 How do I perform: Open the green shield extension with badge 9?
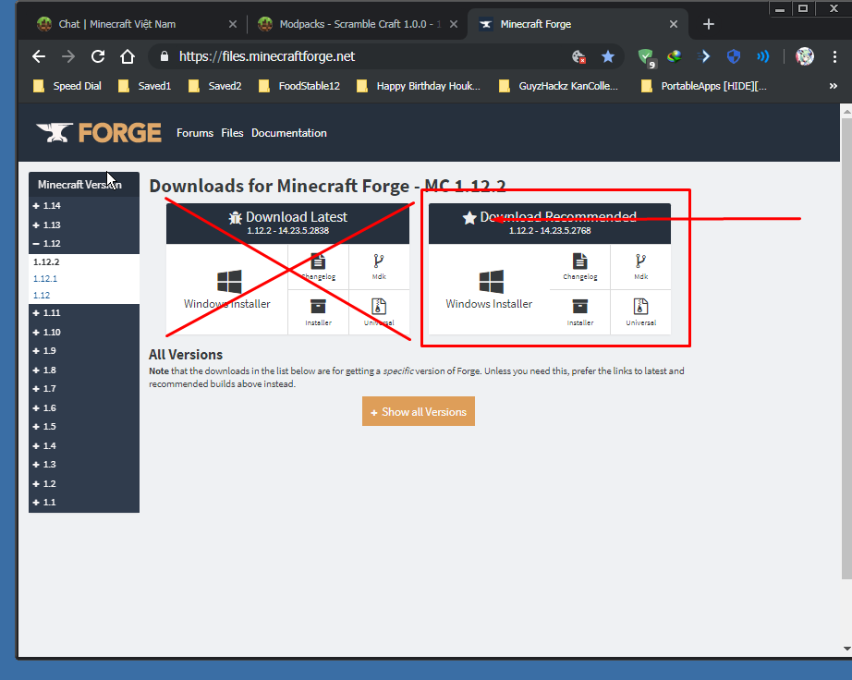pos(647,57)
